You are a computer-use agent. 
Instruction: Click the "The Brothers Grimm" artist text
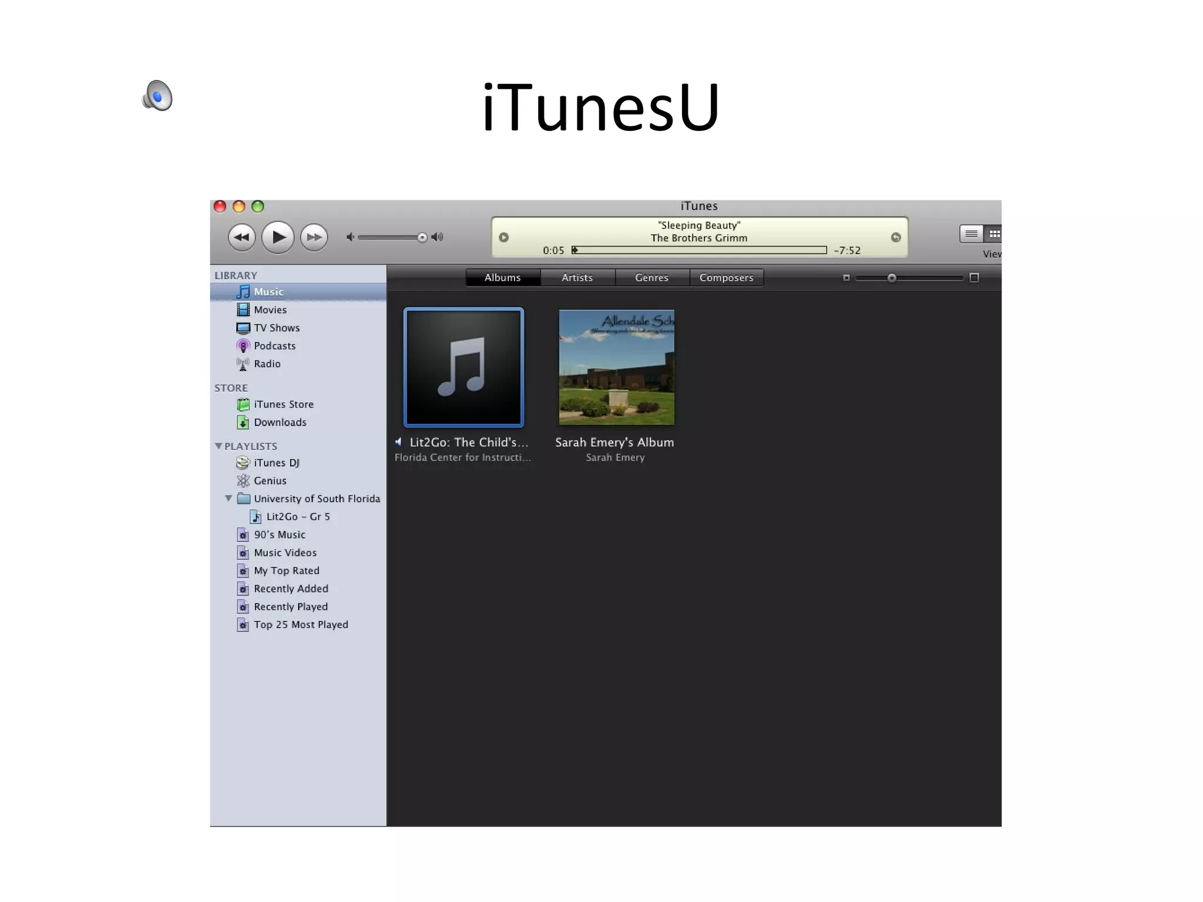click(699, 238)
